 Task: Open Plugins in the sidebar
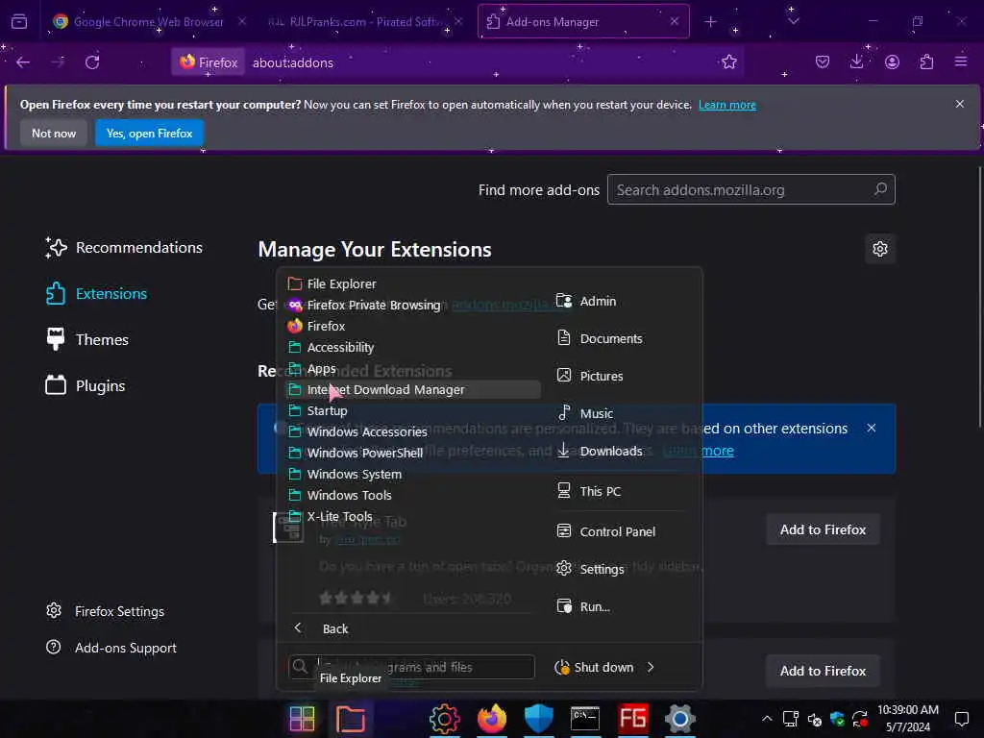[x=86, y=385]
